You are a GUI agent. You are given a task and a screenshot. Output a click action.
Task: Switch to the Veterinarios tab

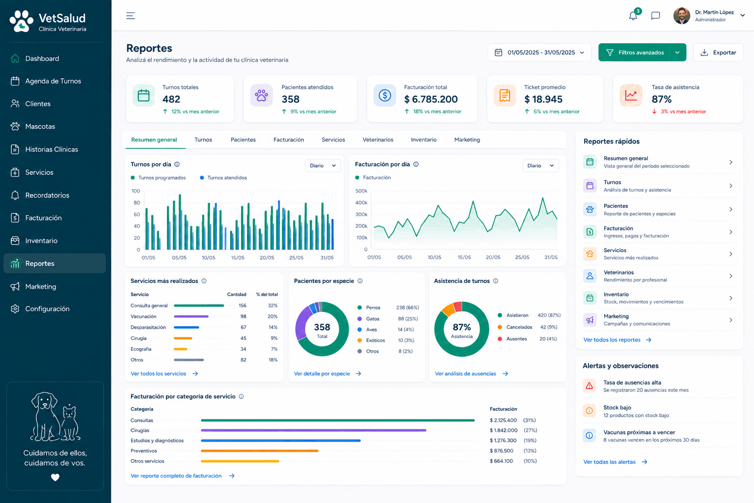378,140
